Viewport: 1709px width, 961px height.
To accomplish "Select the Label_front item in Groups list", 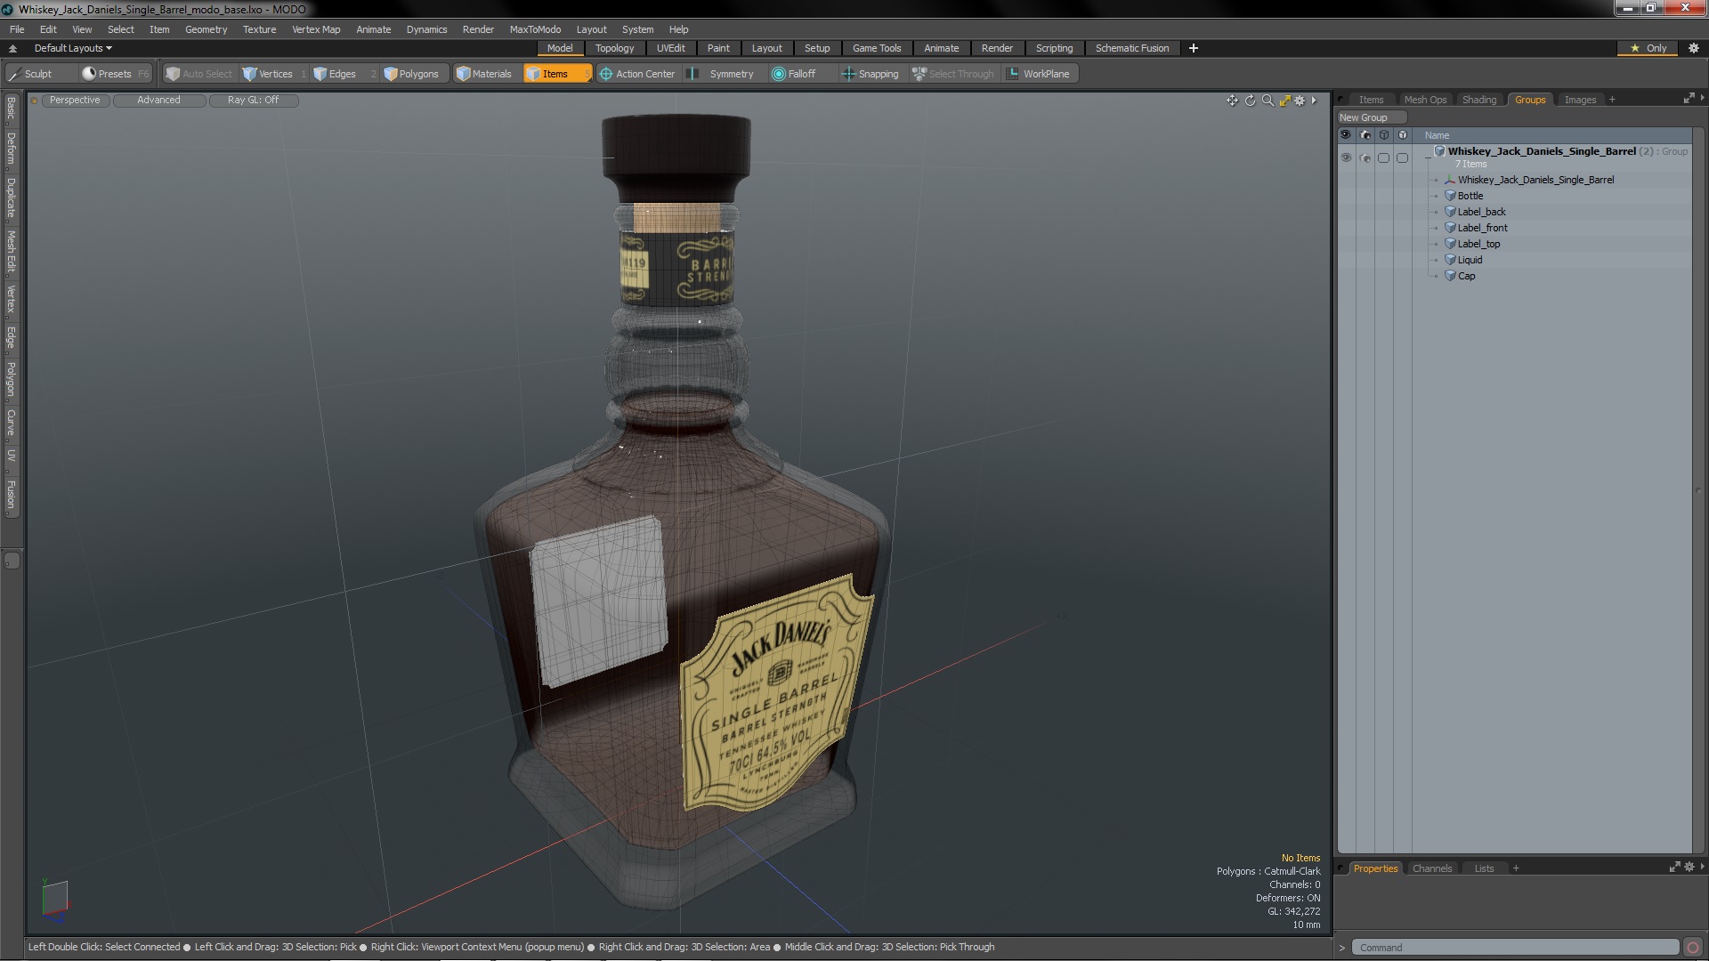I will pos(1482,228).
